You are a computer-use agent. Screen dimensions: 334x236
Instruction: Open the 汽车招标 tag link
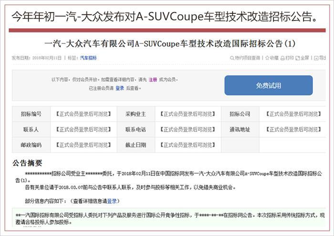88,58
